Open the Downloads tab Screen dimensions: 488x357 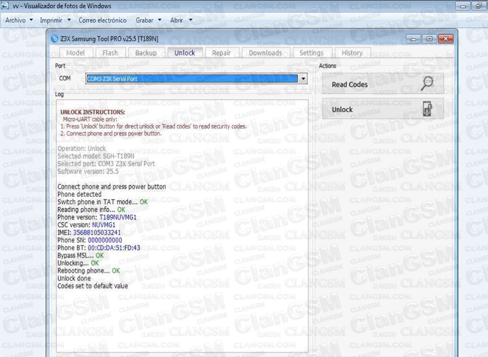(266, 53)
